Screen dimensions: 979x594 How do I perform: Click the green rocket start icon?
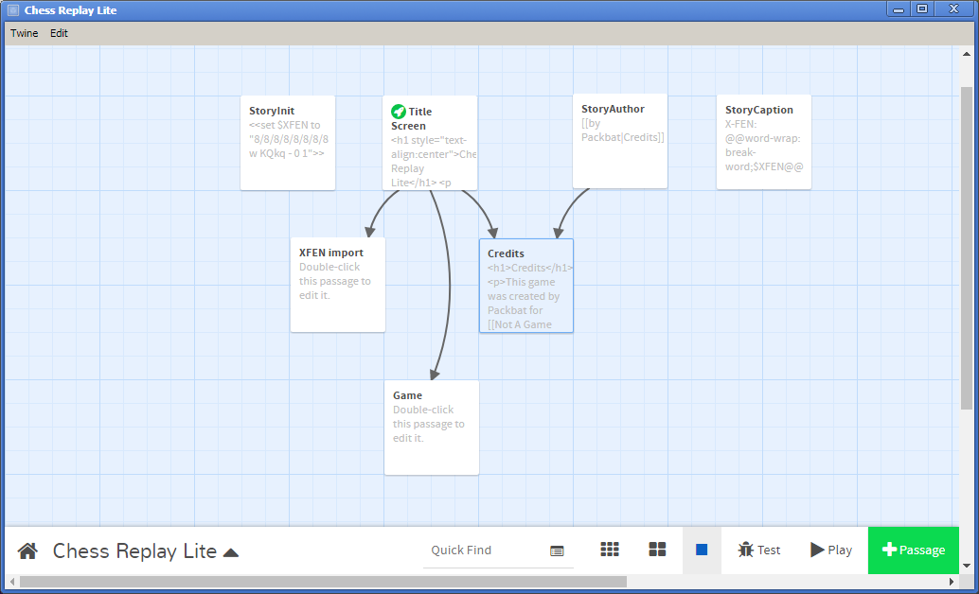coord(399,112)
